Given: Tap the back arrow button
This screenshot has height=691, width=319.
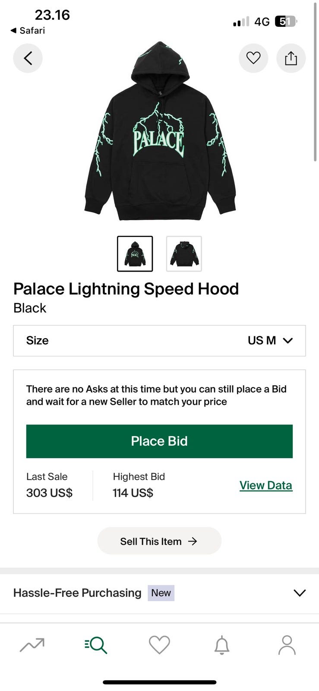Looking at the screenshot, I should pyautogui.click(x=28, y=58).
